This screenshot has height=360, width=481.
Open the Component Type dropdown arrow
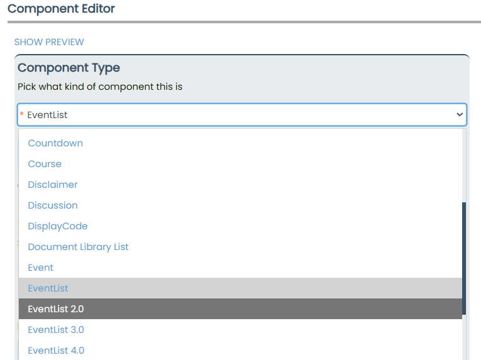pyautogui.click(x=460, y=115)
